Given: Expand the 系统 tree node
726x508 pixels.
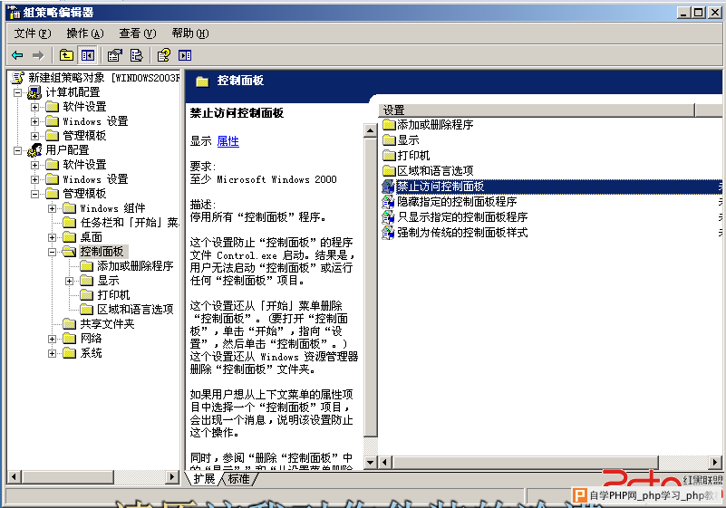Looking at the screenshot, I should (52, 354).
